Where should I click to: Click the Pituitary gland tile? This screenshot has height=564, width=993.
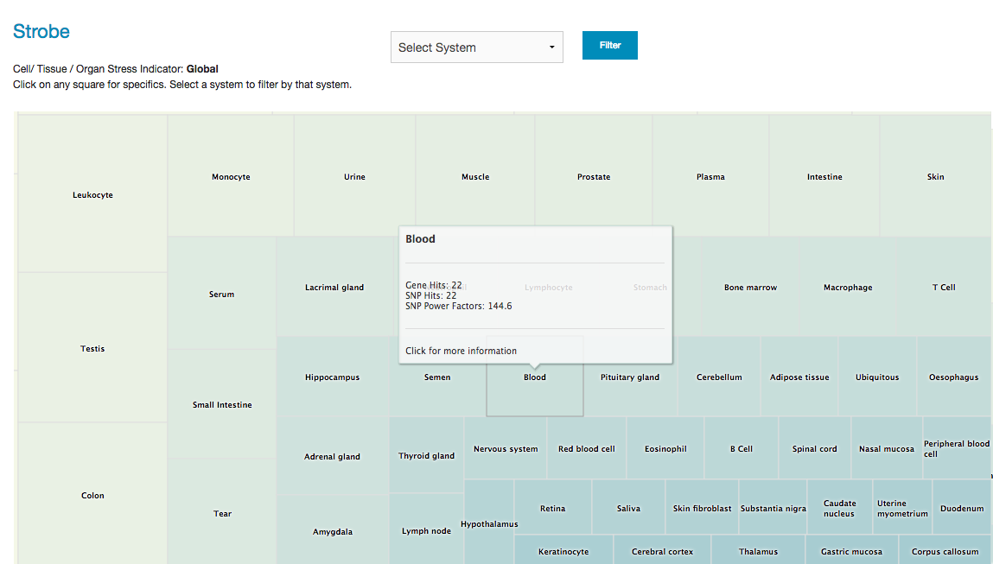pos(630,377)
